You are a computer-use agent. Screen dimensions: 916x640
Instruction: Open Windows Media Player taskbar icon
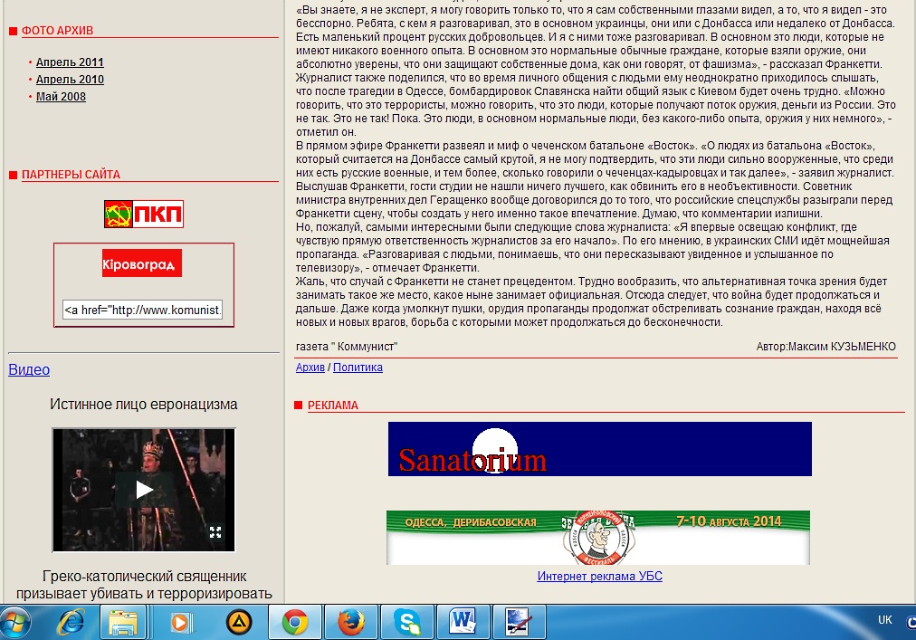coord(180,623)
